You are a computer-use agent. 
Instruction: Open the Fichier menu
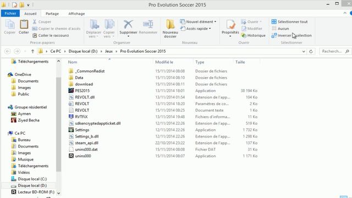(x=10, y=13)
